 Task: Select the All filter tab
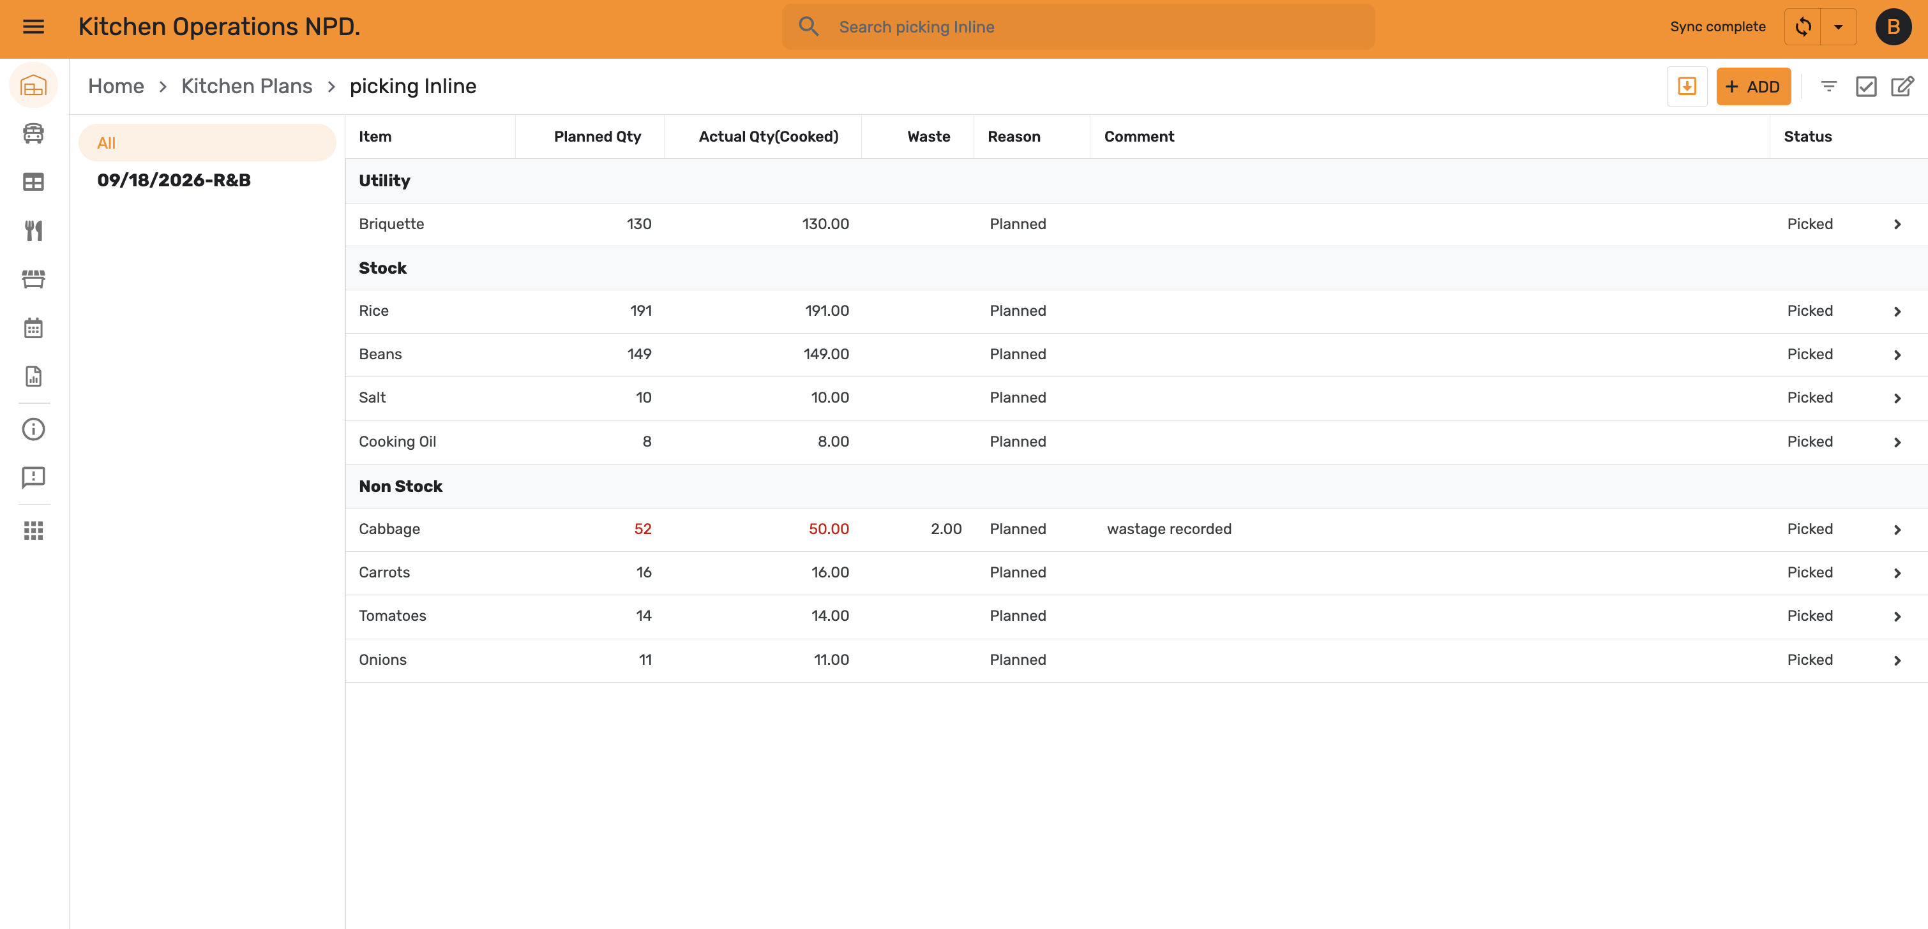coord(207,143)
